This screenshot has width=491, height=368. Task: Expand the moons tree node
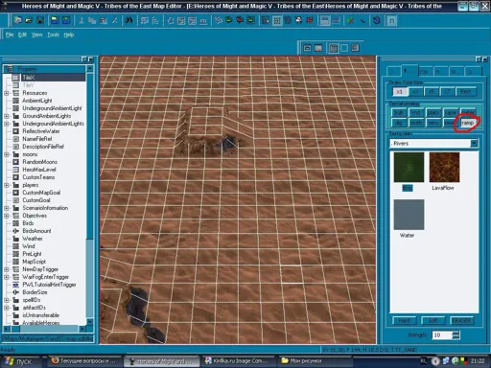[x=7, y=154]
